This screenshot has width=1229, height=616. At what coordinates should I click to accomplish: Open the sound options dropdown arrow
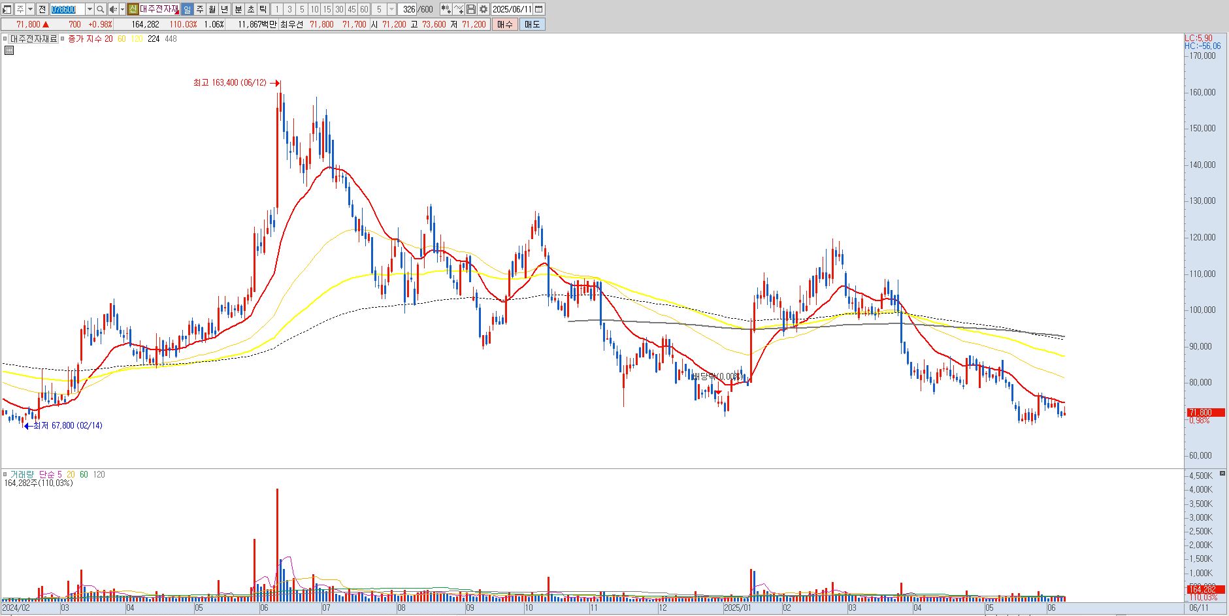(x=122, y=9)
